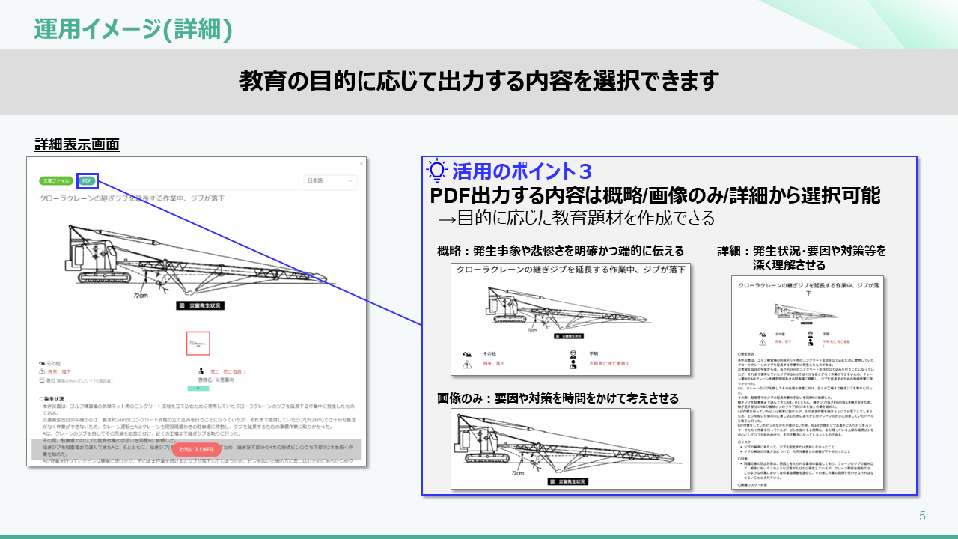Close the detail dialog with the X
Screen dimensions: 958x539
pos(361,163)
